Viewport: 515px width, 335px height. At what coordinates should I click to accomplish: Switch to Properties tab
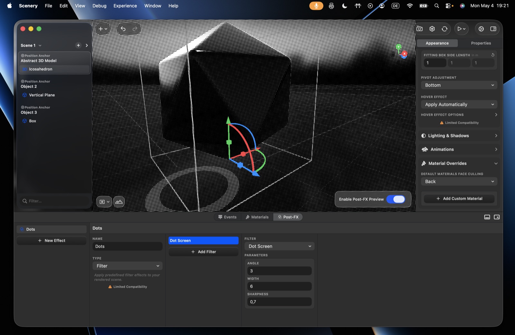[481, 43]
